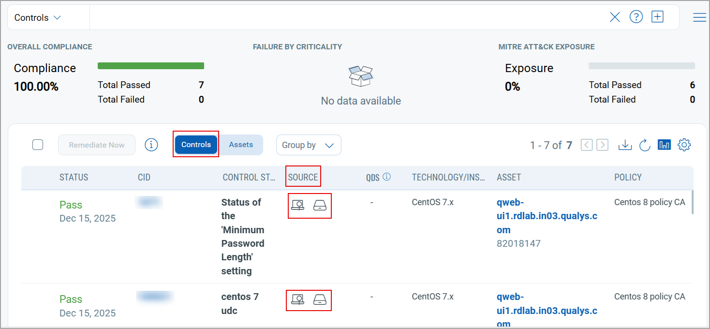Click the refresh results icon
The width and height of the screenshot is (710, 329).
(645, 145)
